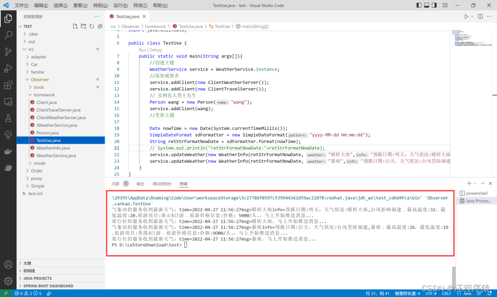Click the Run code lens link
The width and height of the screenshot is (497, 297).
point(142,50)
